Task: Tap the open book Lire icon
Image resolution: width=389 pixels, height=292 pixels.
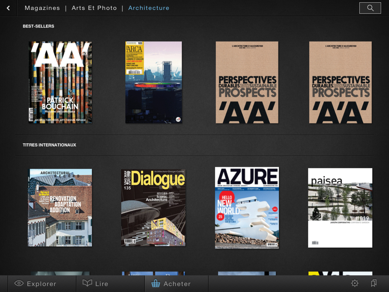Action: (87, 283)
